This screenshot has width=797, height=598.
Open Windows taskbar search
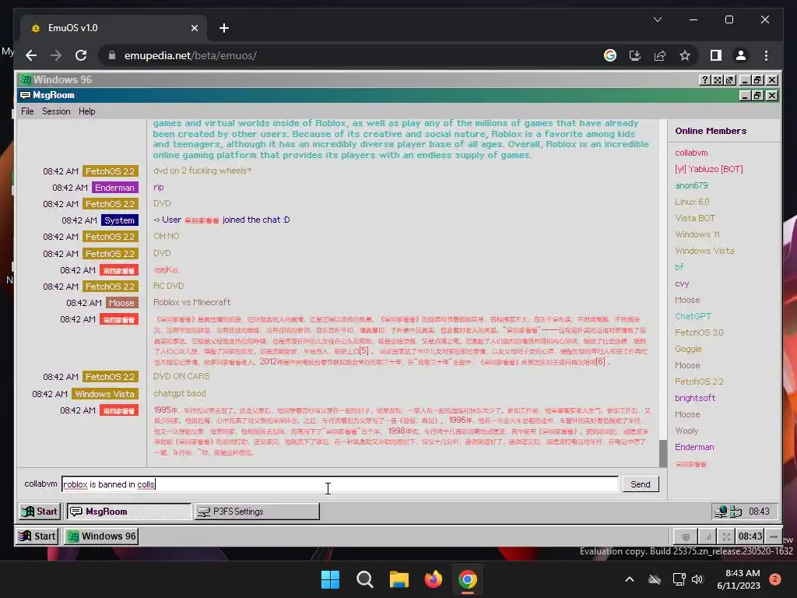pyautogui.click(x=365, y=579)
